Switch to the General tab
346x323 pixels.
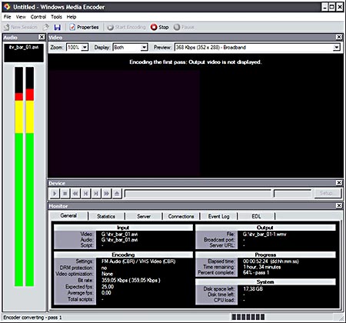[x=68, y=216]
